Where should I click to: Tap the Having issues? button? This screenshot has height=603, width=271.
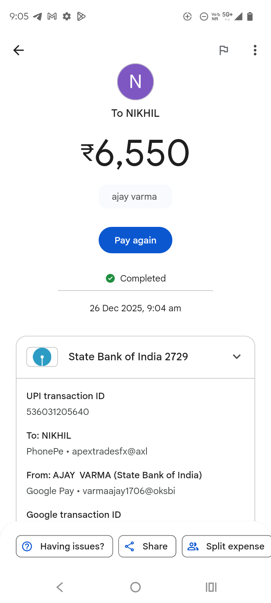pyautogui.click(x=64, y=546)
